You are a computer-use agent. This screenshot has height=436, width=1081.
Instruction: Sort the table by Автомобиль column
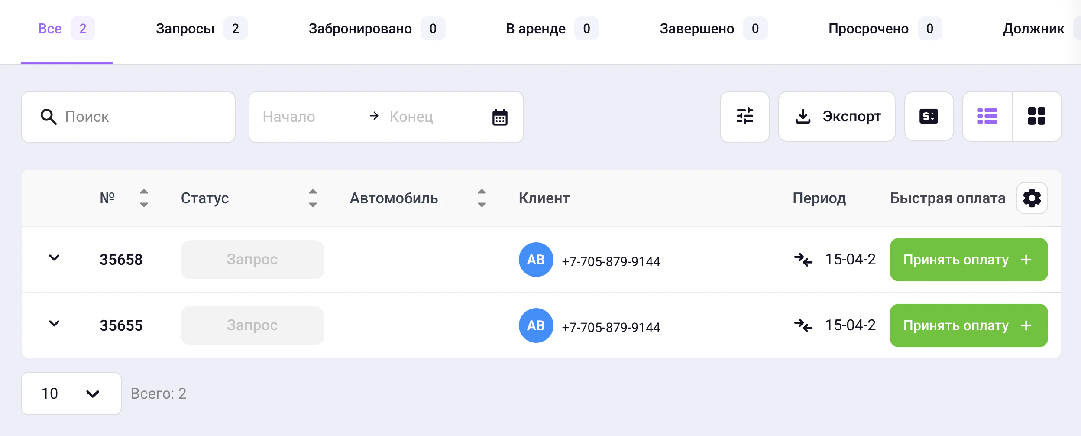coord(481,198)
